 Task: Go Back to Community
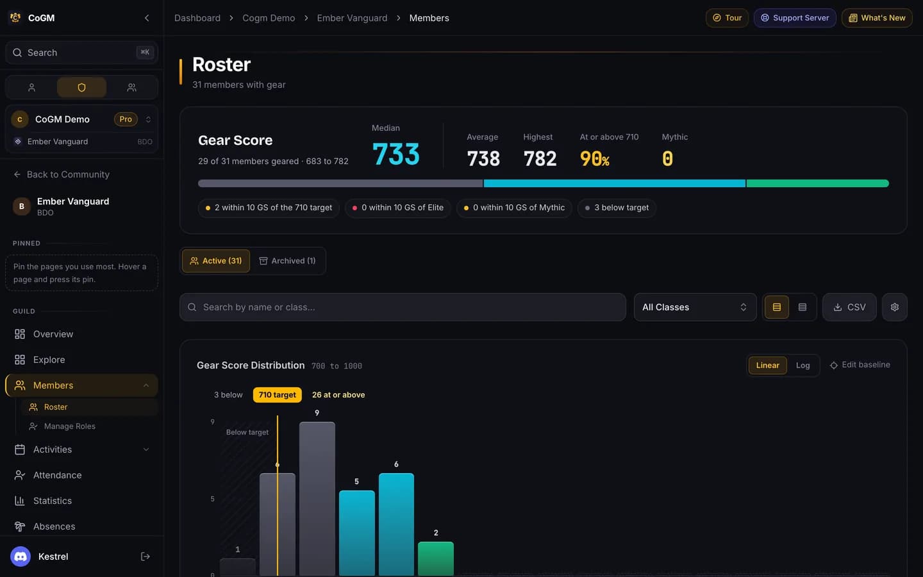tap(62, 174)
